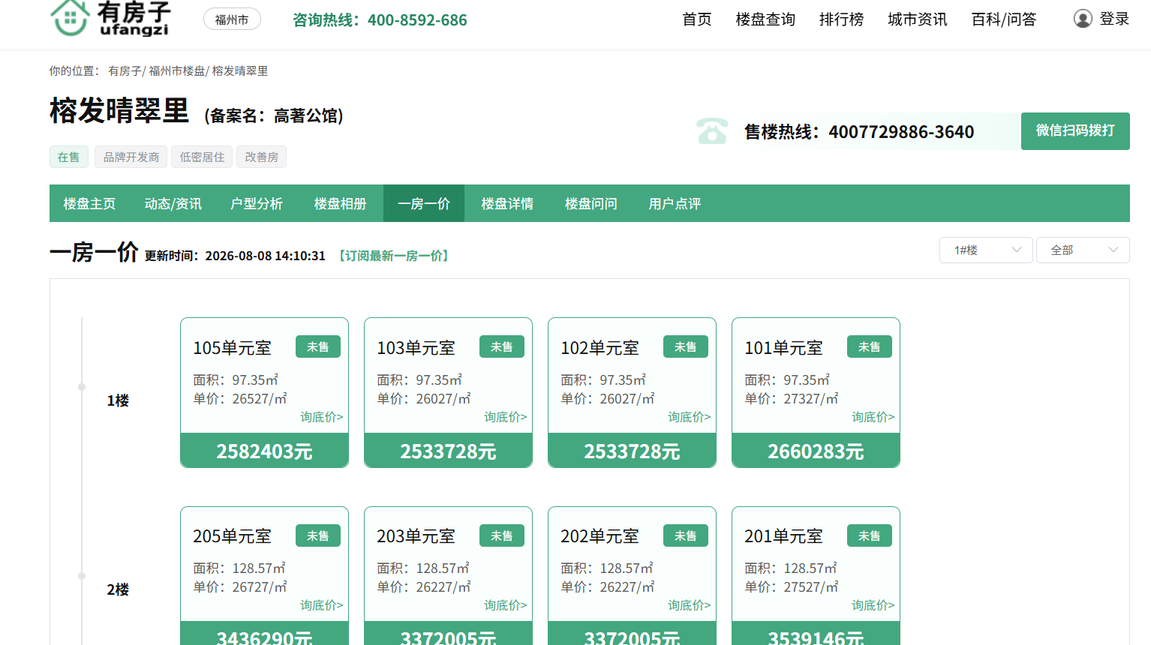Click 单价：26527/㎡ on 105单元室
Image resolution: width=1151 pixels, height=645 pixels.
tap(240, 399)
